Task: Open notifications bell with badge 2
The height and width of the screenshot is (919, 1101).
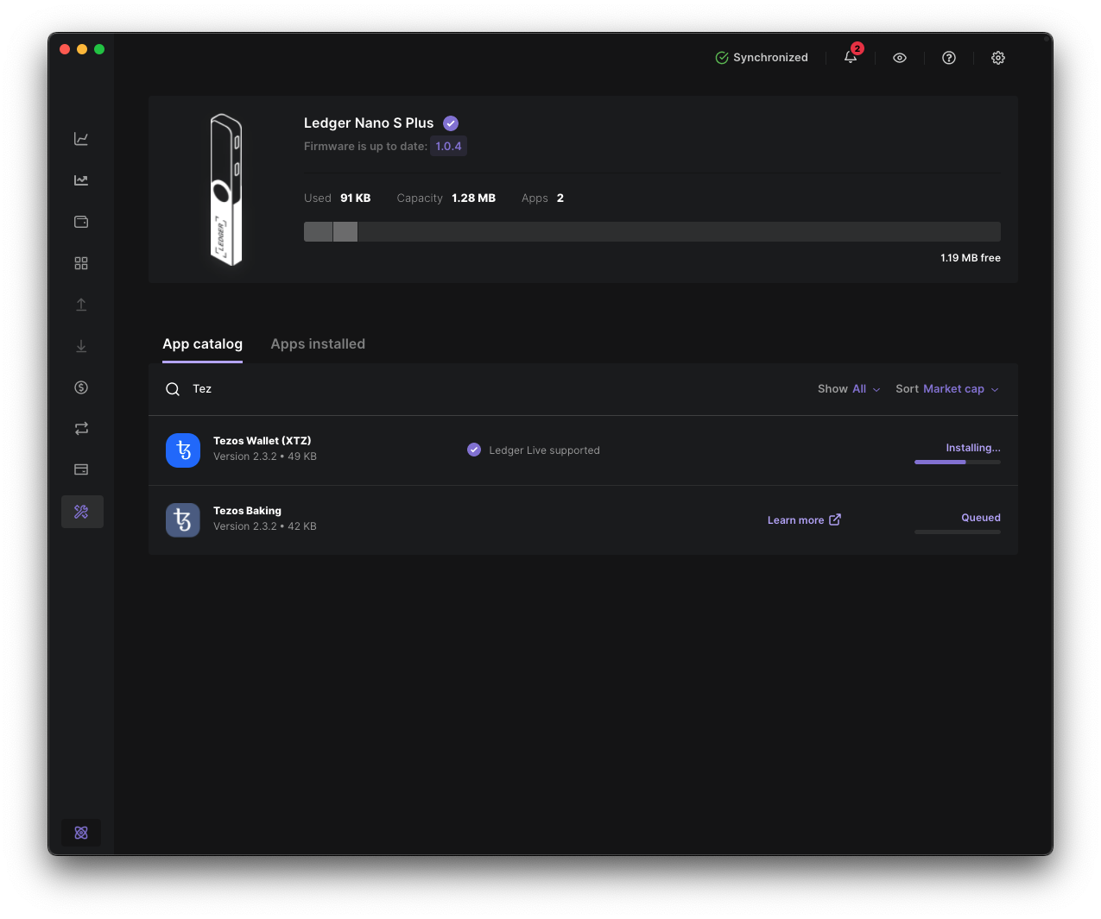Action: click(x=851, y=58)
